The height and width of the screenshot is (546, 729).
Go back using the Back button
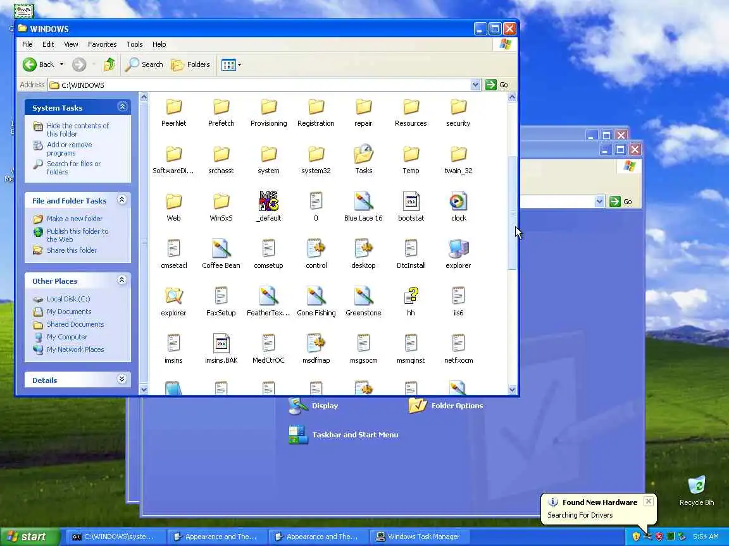pyautogui.click(x=39, y=64)
